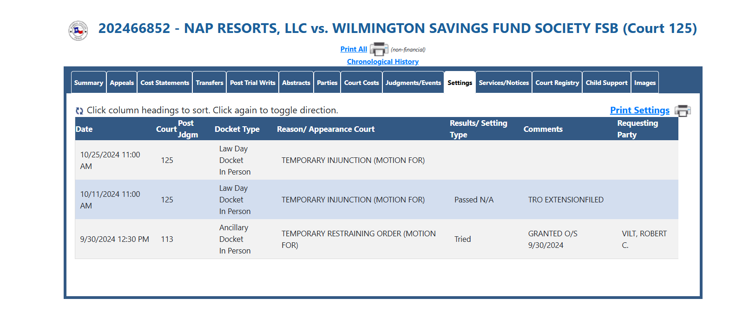Click the printer icon next to Print Settings
The width and height of the screenshot is (736, 331).
(x=683, y=110)
